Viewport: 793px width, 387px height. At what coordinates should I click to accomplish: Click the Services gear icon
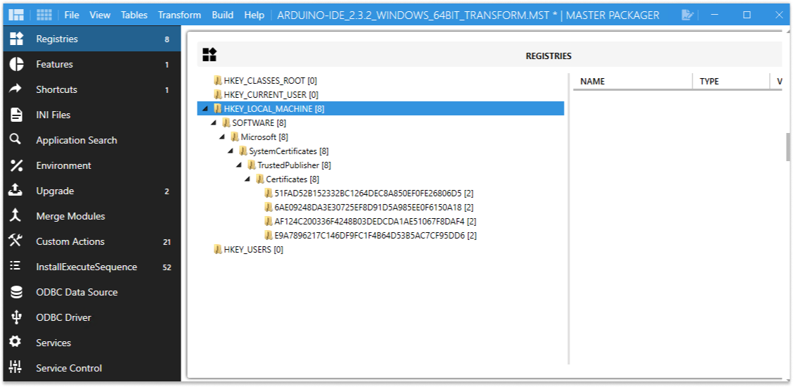pos(15,342)
